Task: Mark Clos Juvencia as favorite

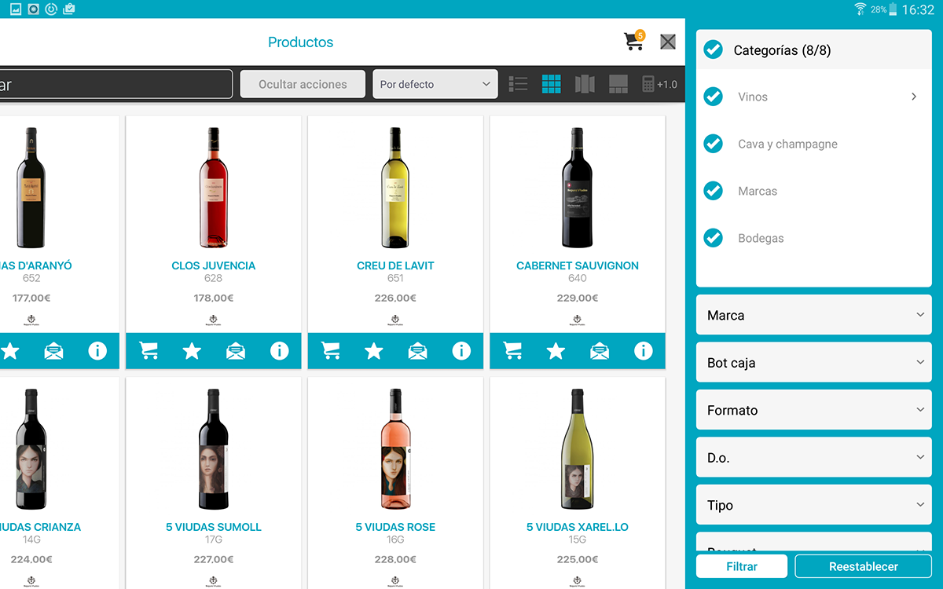Action: click(x=192, y=351)
